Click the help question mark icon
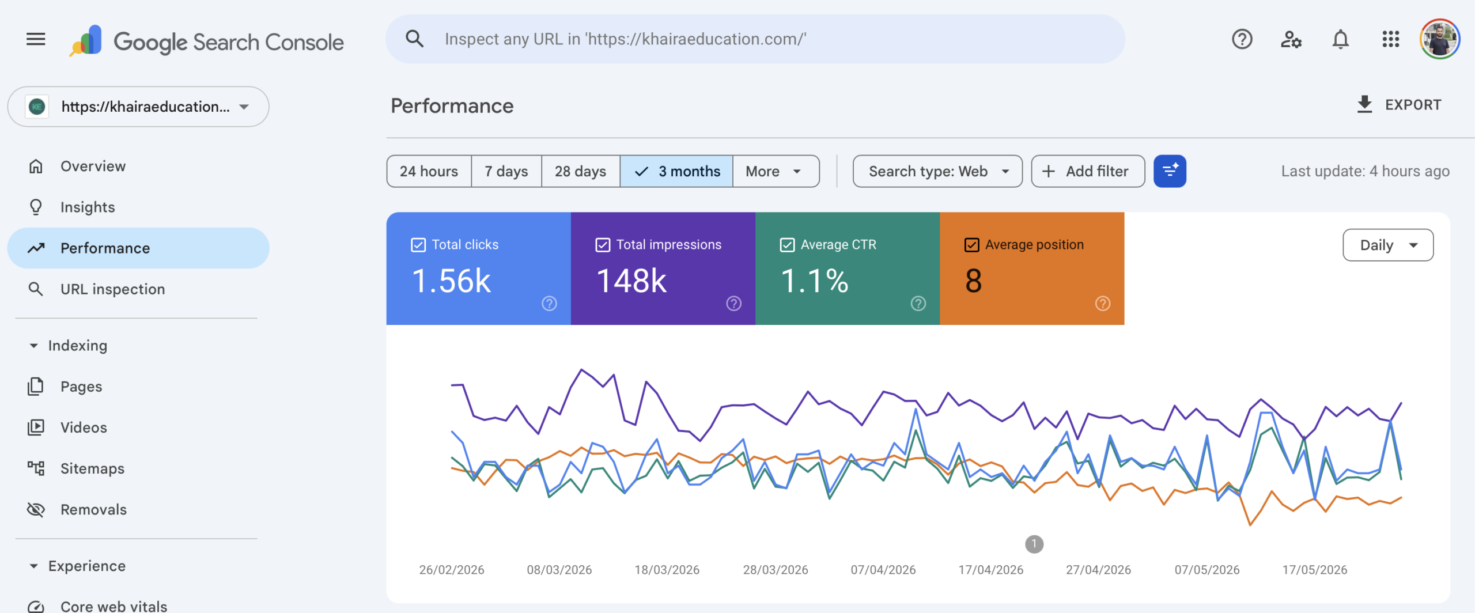The width and height of the screenshot is (1475, 613). pyautogui.click(x=1242, y=39)
